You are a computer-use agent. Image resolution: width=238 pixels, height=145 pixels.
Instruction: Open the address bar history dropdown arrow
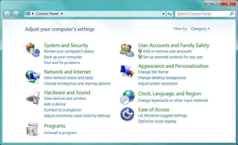(163, 14)
